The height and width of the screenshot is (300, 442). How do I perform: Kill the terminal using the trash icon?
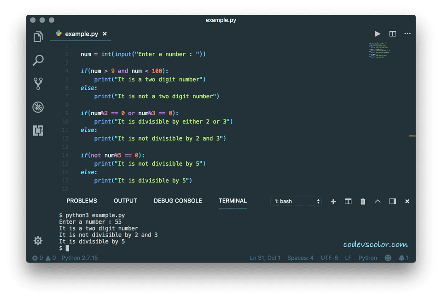[363, 201]
